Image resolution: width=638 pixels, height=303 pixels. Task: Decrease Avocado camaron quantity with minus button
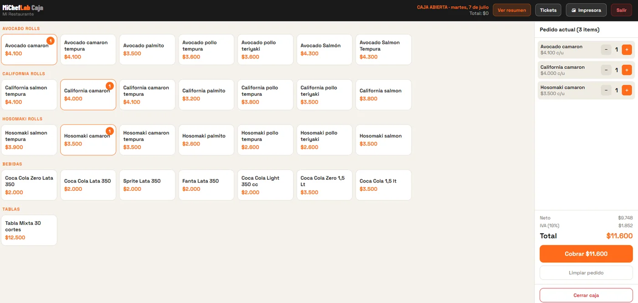click(x=606, y=50)
